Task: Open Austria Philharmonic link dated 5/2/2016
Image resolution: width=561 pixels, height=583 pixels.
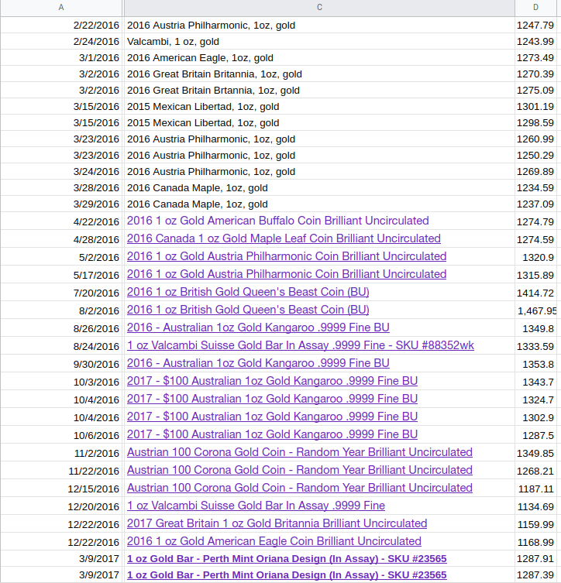Action: click(x=286, y=257)
